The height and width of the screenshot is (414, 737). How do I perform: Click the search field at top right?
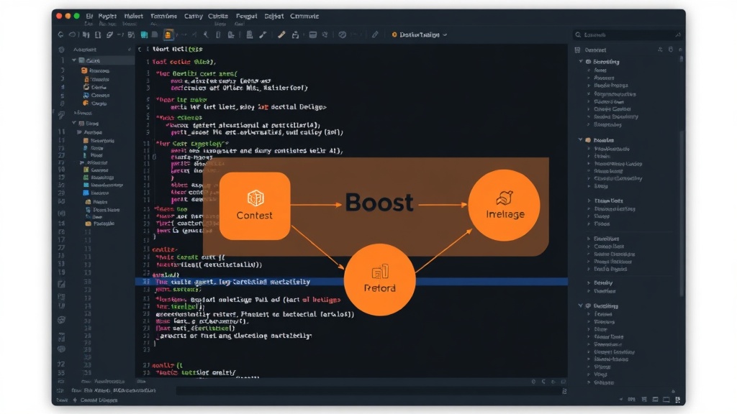628,34
